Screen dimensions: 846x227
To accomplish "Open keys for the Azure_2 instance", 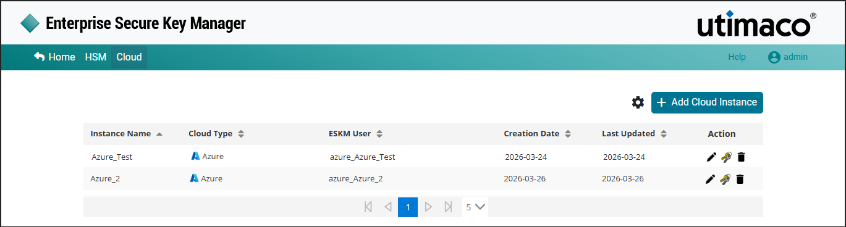I will point(725,180).
